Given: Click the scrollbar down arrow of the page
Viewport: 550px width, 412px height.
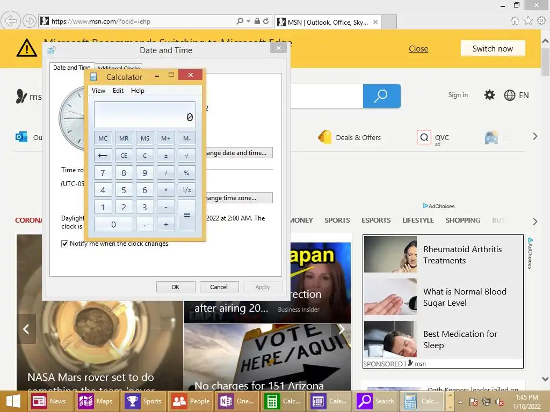Looking at the screenshot, I should [545, 379].
